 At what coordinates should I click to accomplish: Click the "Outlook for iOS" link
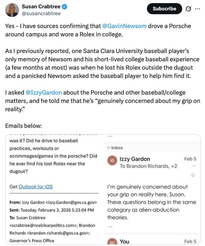[x=36, y=187]
